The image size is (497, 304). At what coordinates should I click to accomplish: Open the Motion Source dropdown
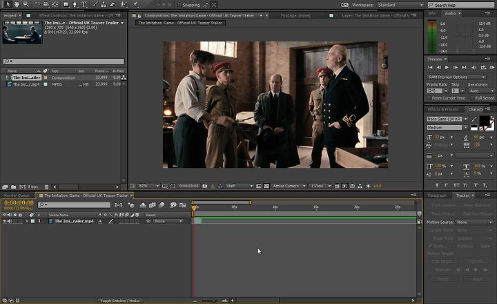coord(474,222)
